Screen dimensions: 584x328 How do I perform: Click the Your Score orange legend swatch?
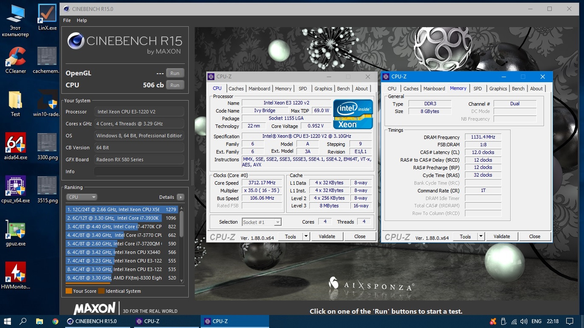point(69,291)
